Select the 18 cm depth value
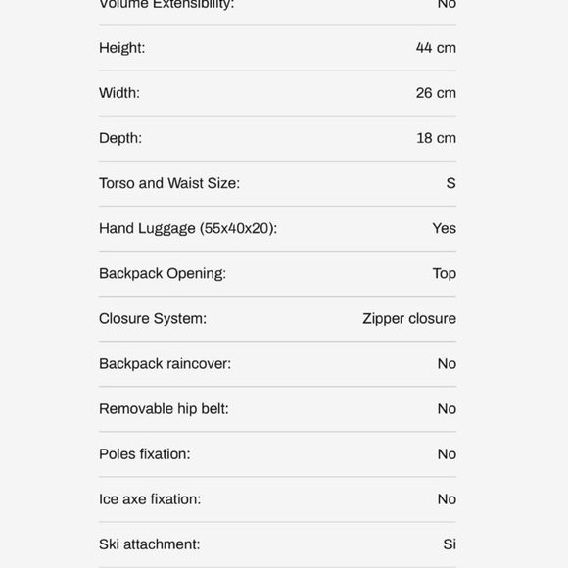The width and height of the screenshot is (568, 568). [436, 138]
